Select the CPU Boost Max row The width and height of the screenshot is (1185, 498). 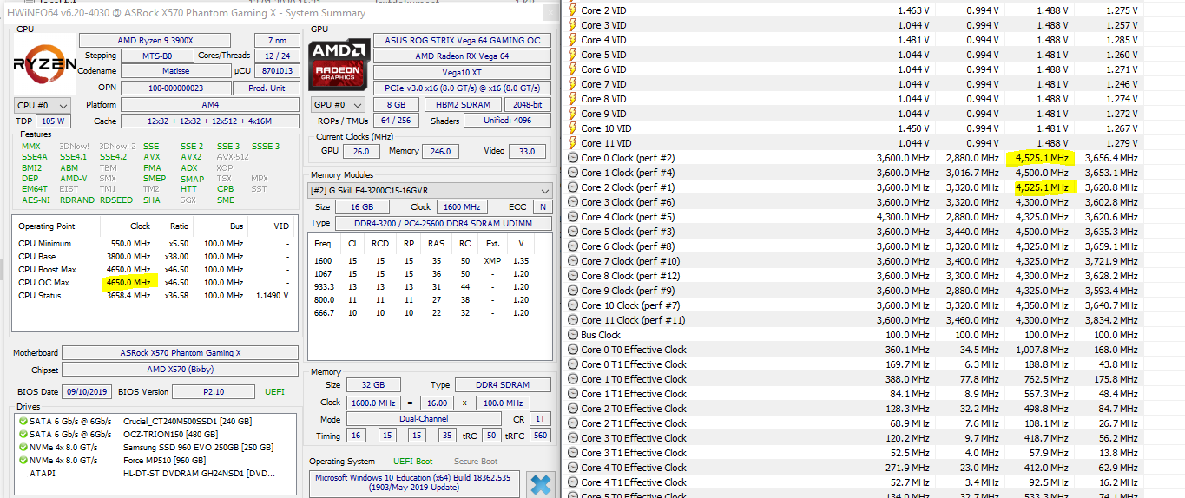pos(155,270)
